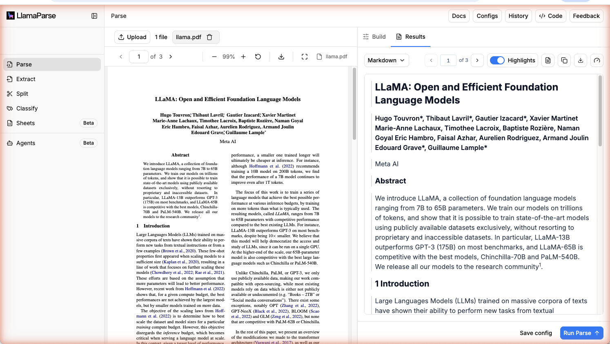The height and width of the screenshot is (344, 610).
Task: Save the current config
Action: pyautogui.click(x=536, y=333)
